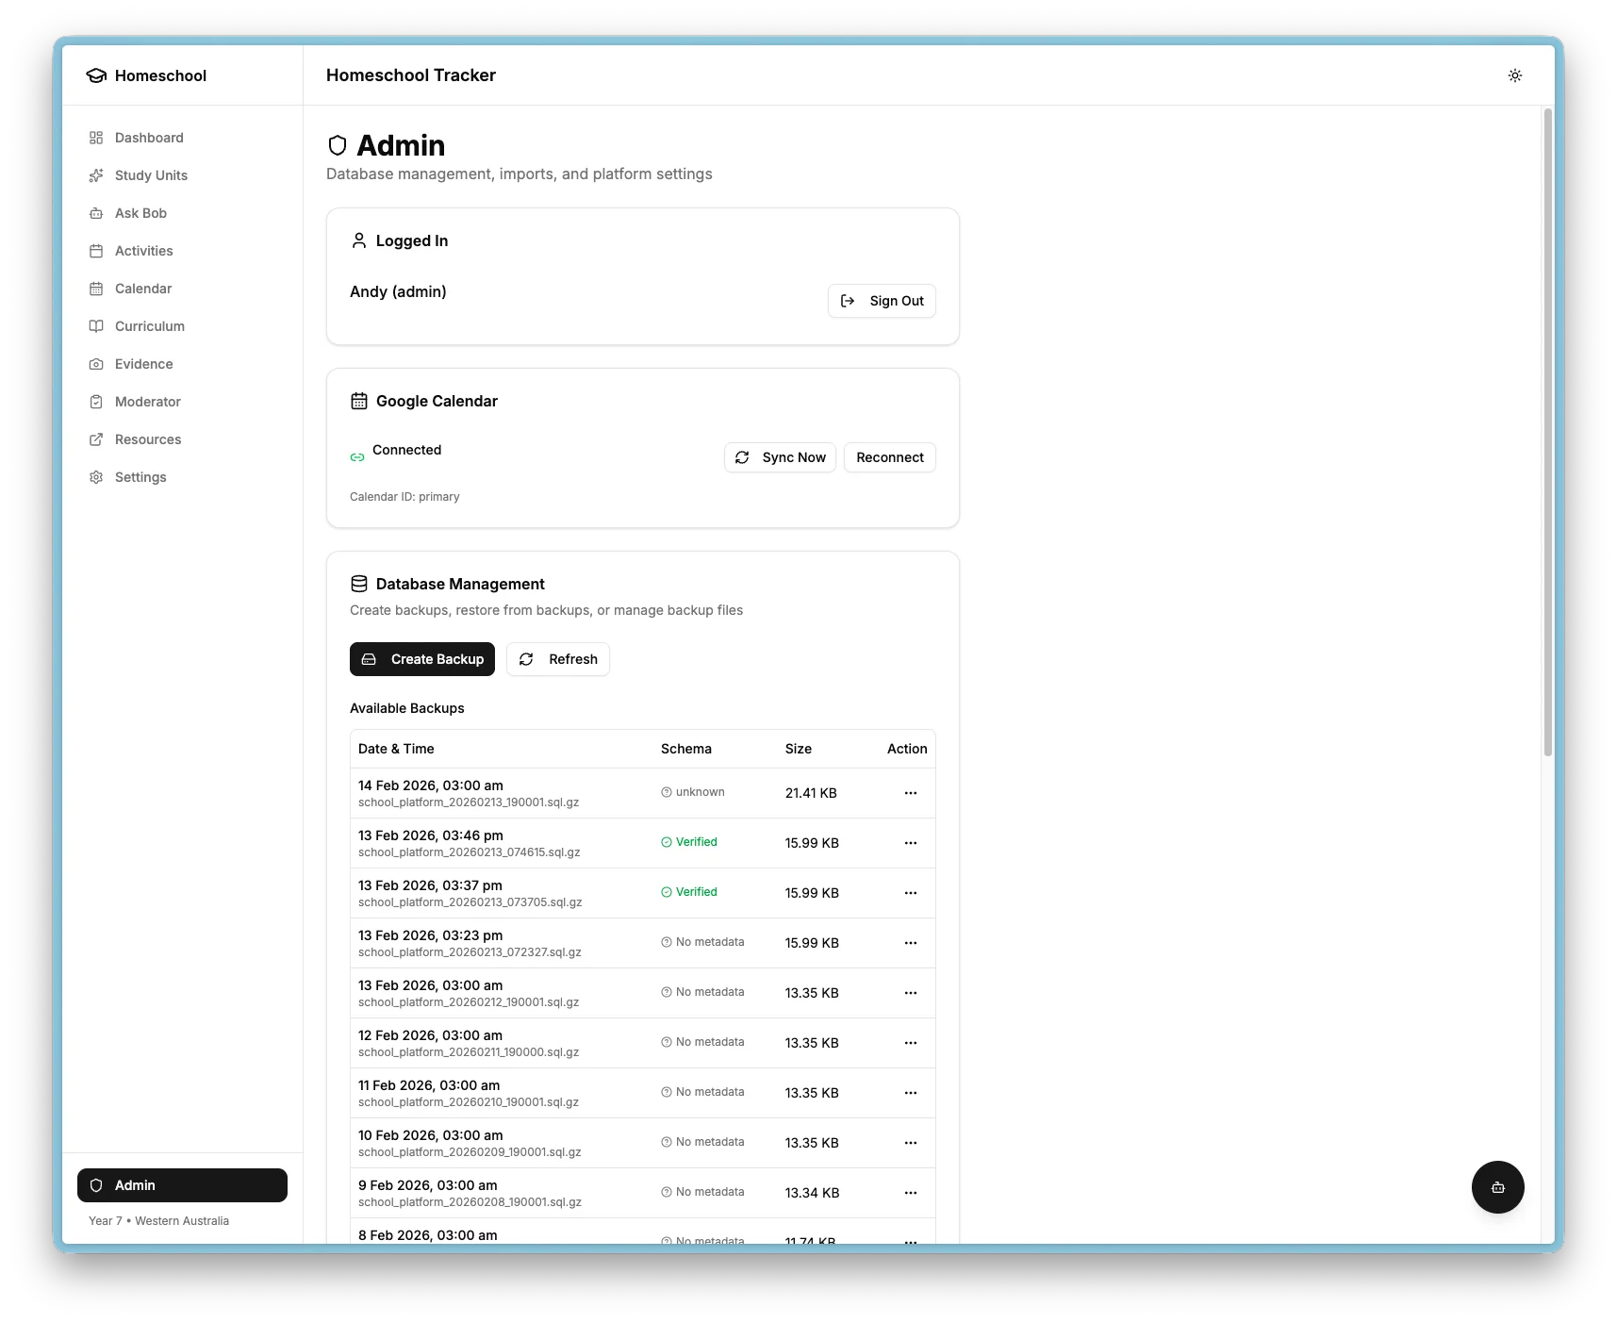Select the Activities calendar icon

[96, 251]
